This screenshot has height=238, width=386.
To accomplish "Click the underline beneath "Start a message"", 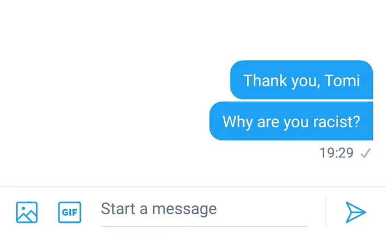I will (x=204, y=227).
